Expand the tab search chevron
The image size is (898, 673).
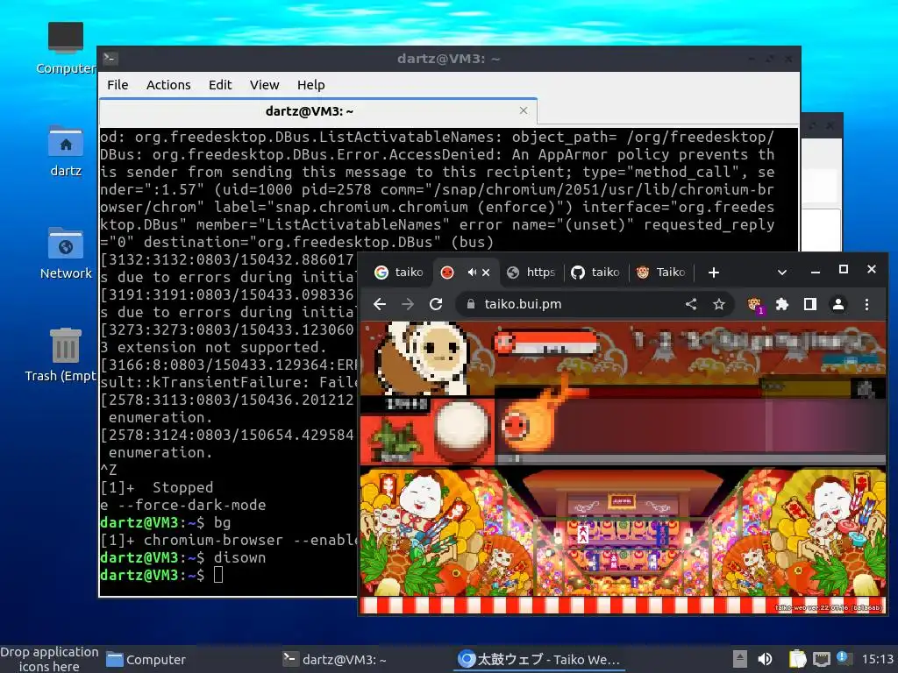[781, 273]
